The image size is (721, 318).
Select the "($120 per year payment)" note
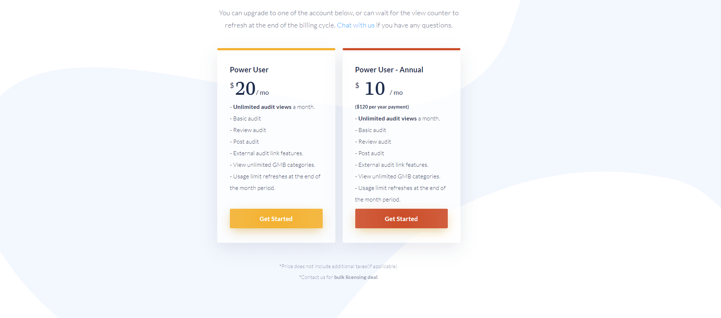pyautogui.click(x=382, y=107)
